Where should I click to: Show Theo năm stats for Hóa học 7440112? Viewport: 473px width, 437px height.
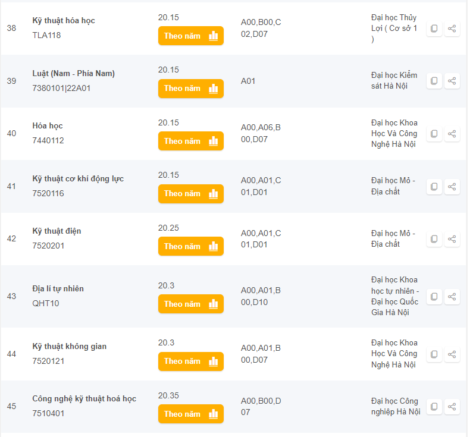[190, 141]
